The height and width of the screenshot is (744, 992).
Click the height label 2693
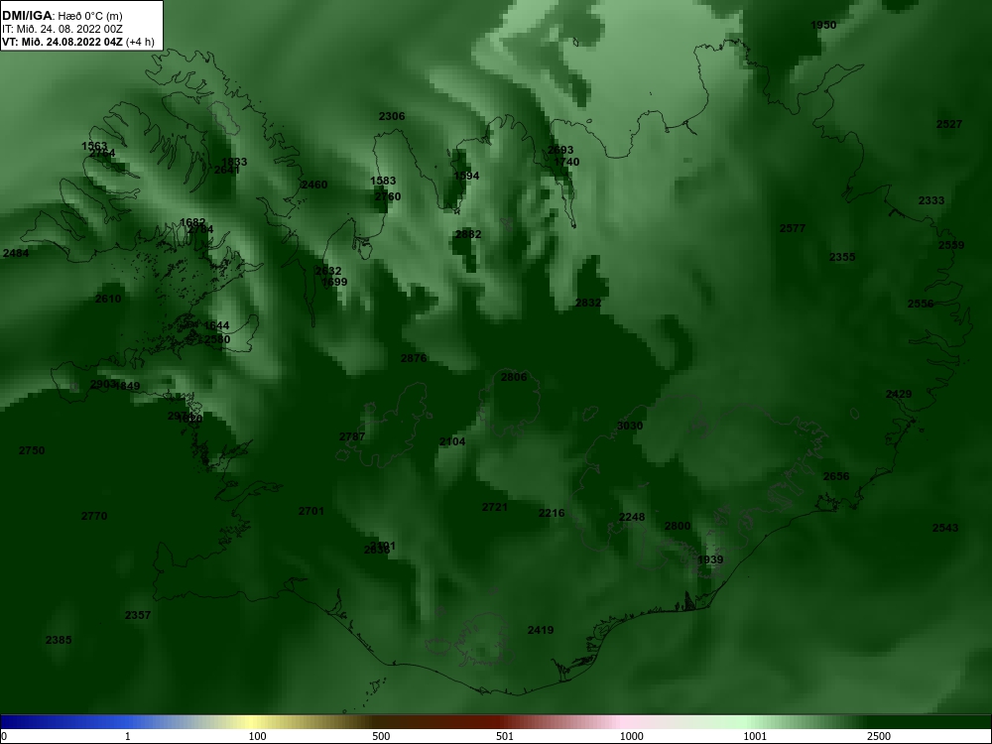560,150
